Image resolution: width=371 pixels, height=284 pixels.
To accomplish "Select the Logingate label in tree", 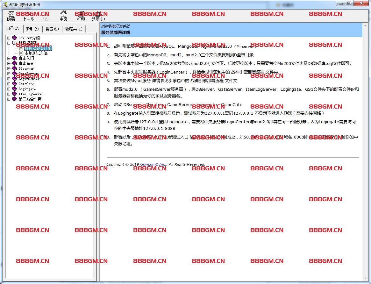I will click(27, 89).
